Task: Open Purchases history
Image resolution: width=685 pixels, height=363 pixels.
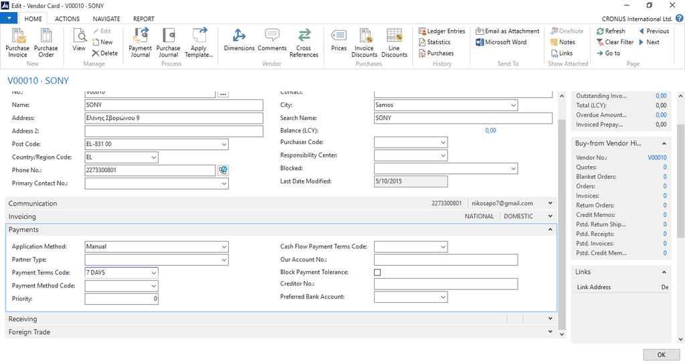Action: coord(436,53)
